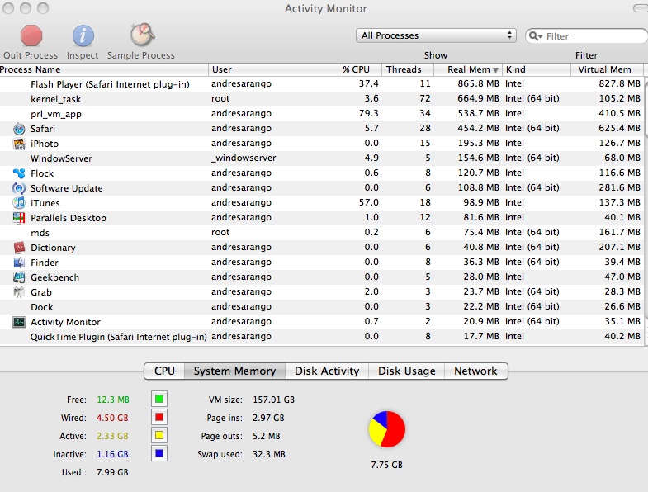Switch to the System Memory tab

(x=234, y=371)
